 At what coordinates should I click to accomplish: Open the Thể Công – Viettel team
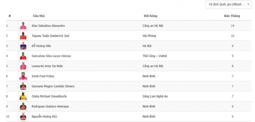click(155, 56)
